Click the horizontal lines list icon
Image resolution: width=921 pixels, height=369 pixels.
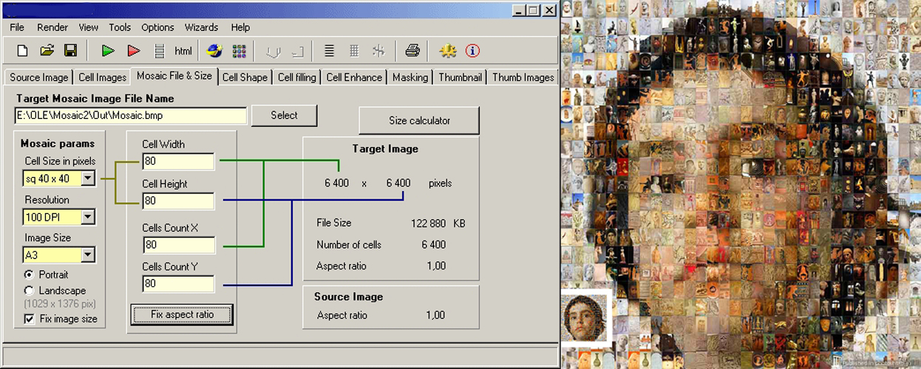click(330, 51)
